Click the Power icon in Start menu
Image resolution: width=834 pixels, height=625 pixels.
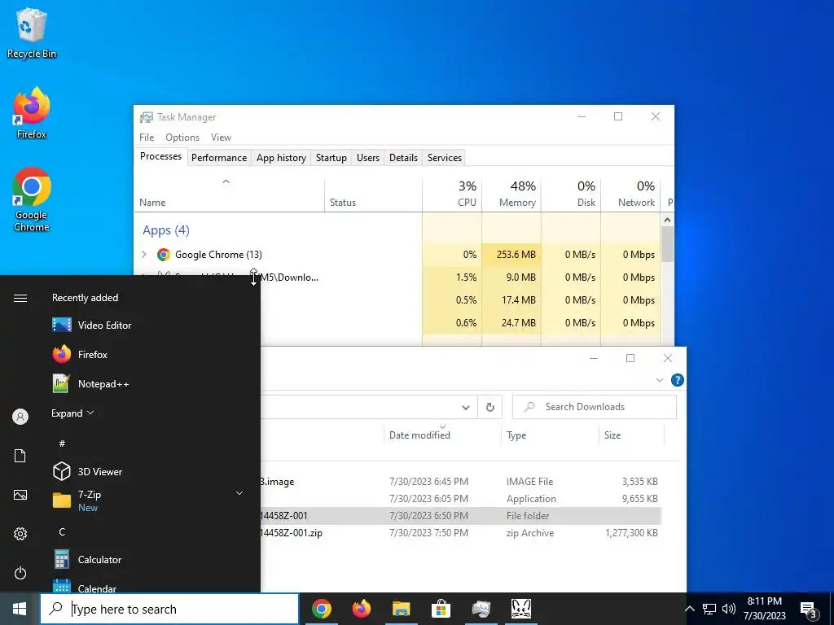pos(20,574)
